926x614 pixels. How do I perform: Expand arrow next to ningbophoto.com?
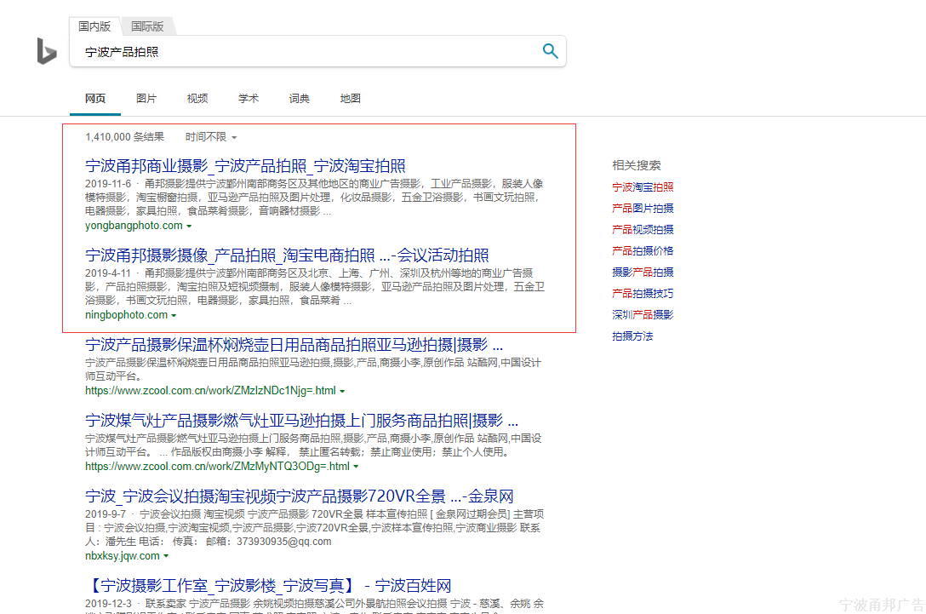(174, 316)
